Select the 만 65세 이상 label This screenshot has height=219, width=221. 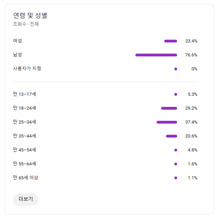tap(25, 178)
